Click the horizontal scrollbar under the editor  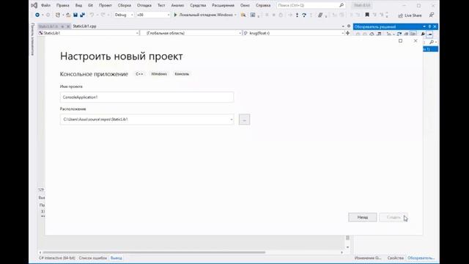pos(191,252)
